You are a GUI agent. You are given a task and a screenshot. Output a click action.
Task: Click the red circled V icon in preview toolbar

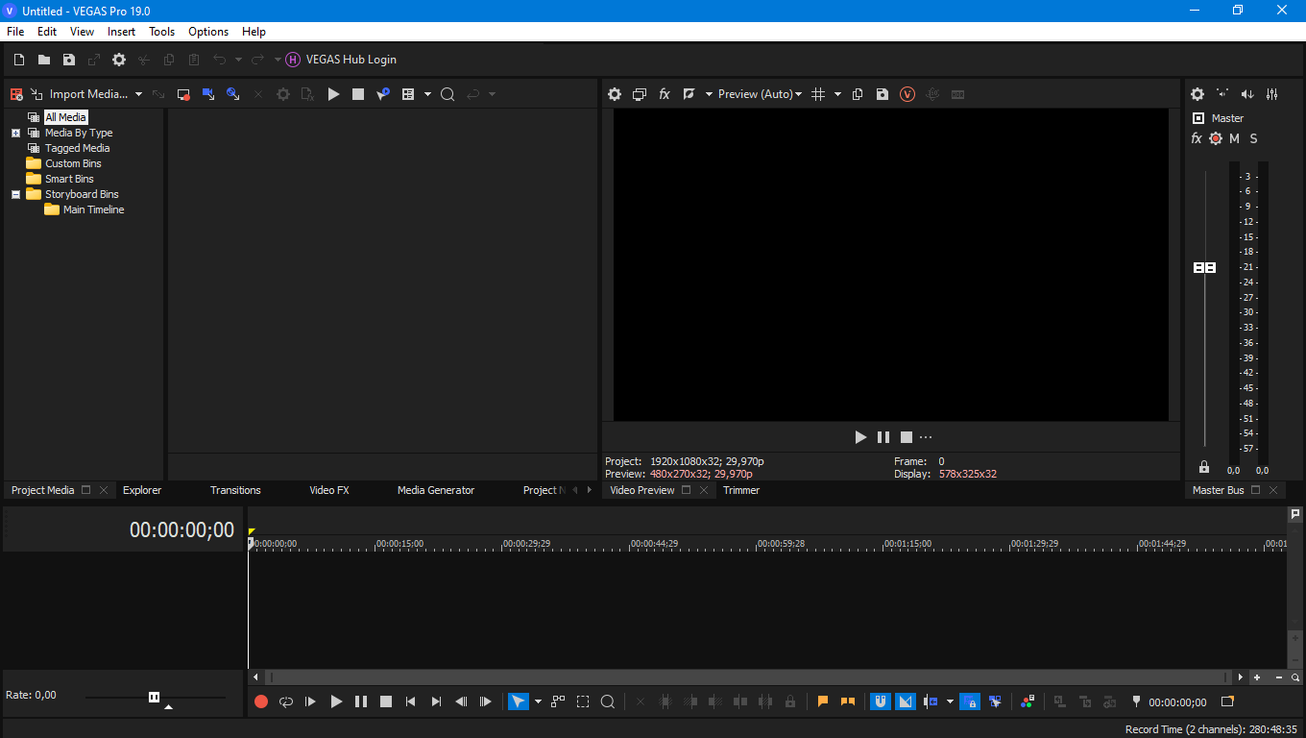pos(907,94)
